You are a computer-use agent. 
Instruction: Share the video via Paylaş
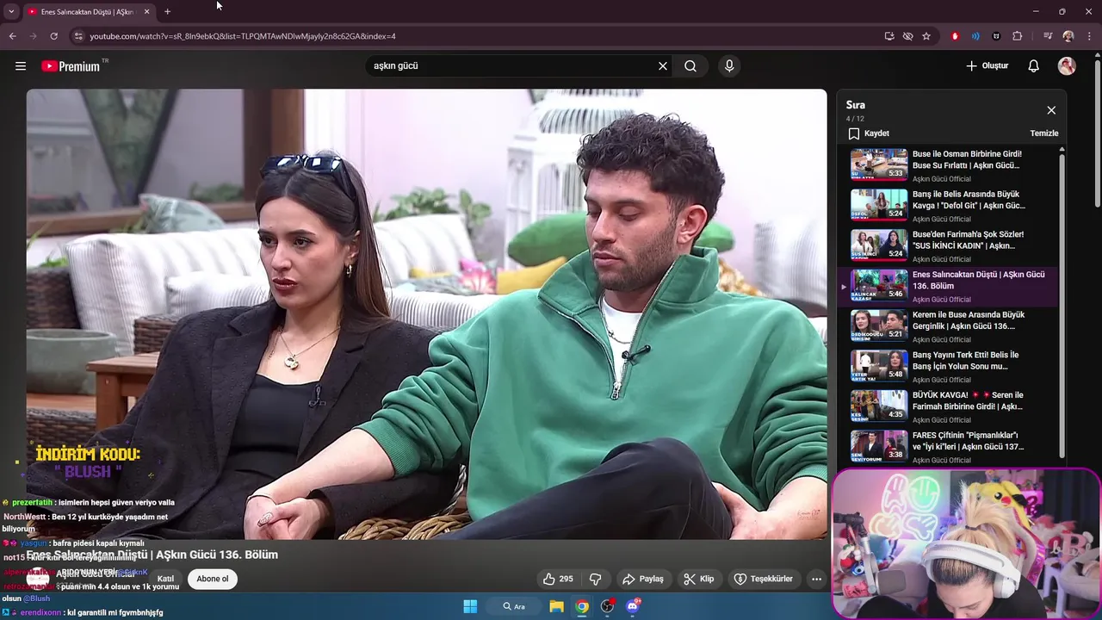click(642, 579)
